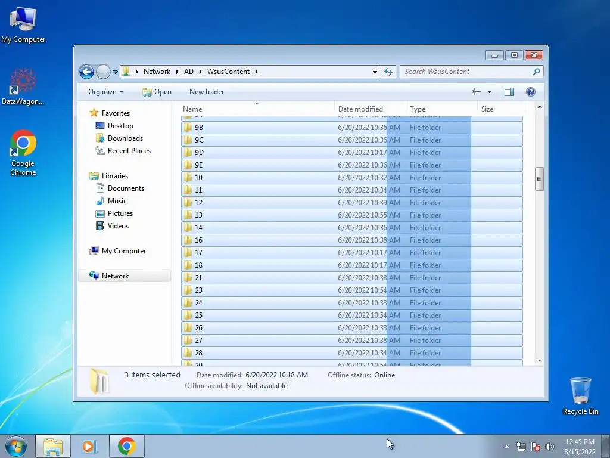Change the view with the views icon
This screenshot has height=458, width=610.
[476, 92]
